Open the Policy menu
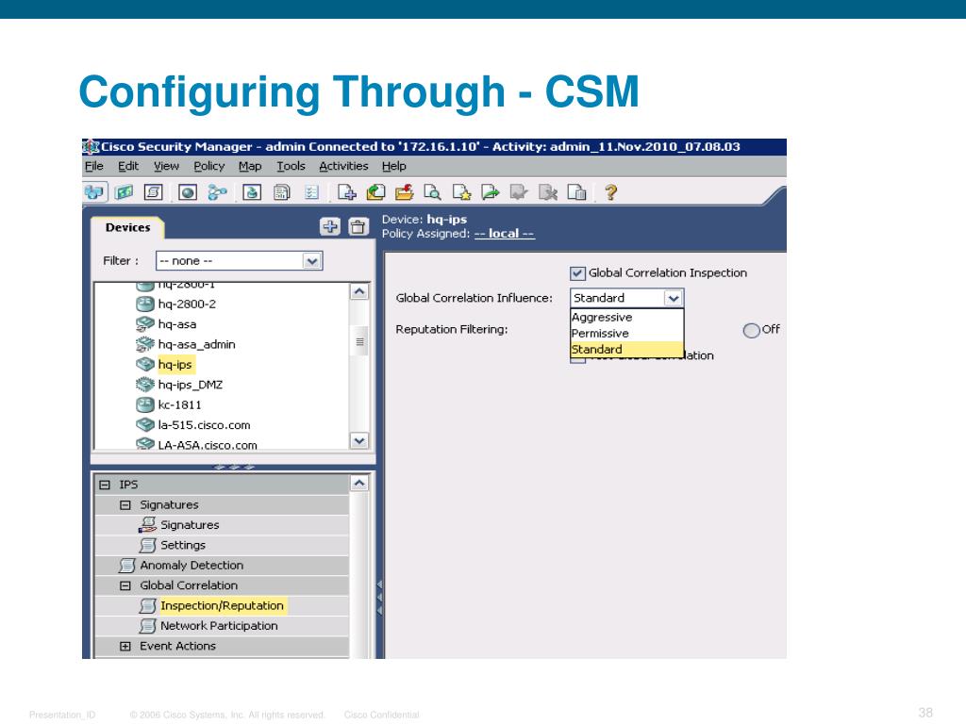 click(209, 166)
